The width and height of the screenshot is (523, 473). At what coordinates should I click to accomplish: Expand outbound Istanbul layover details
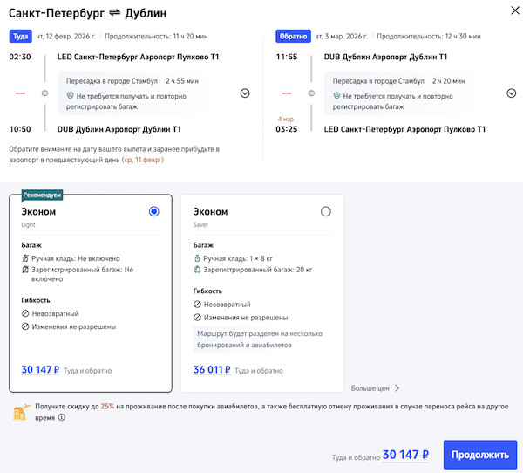244,93
